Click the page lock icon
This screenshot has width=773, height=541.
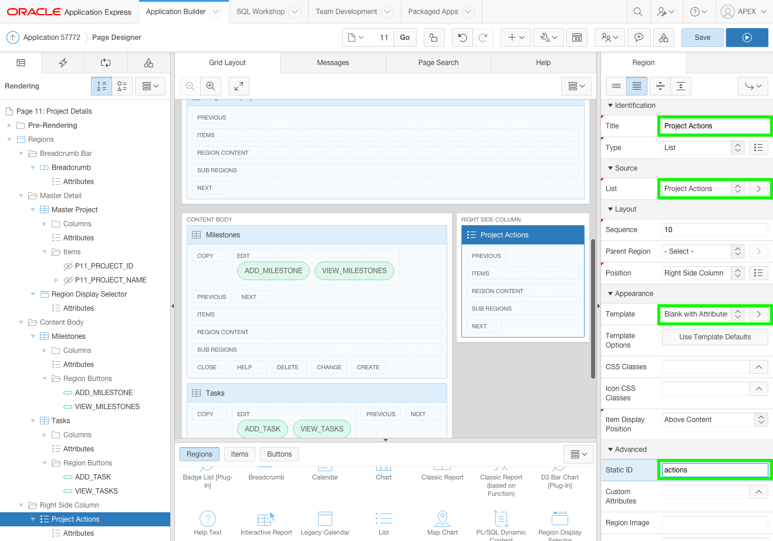(433, 38)
